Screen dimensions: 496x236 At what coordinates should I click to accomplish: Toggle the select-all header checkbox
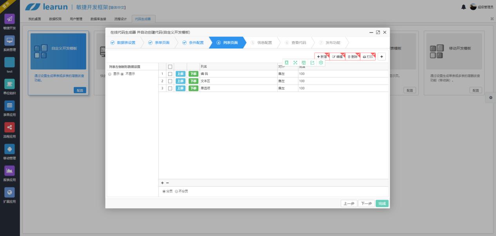tap(170, 67)
